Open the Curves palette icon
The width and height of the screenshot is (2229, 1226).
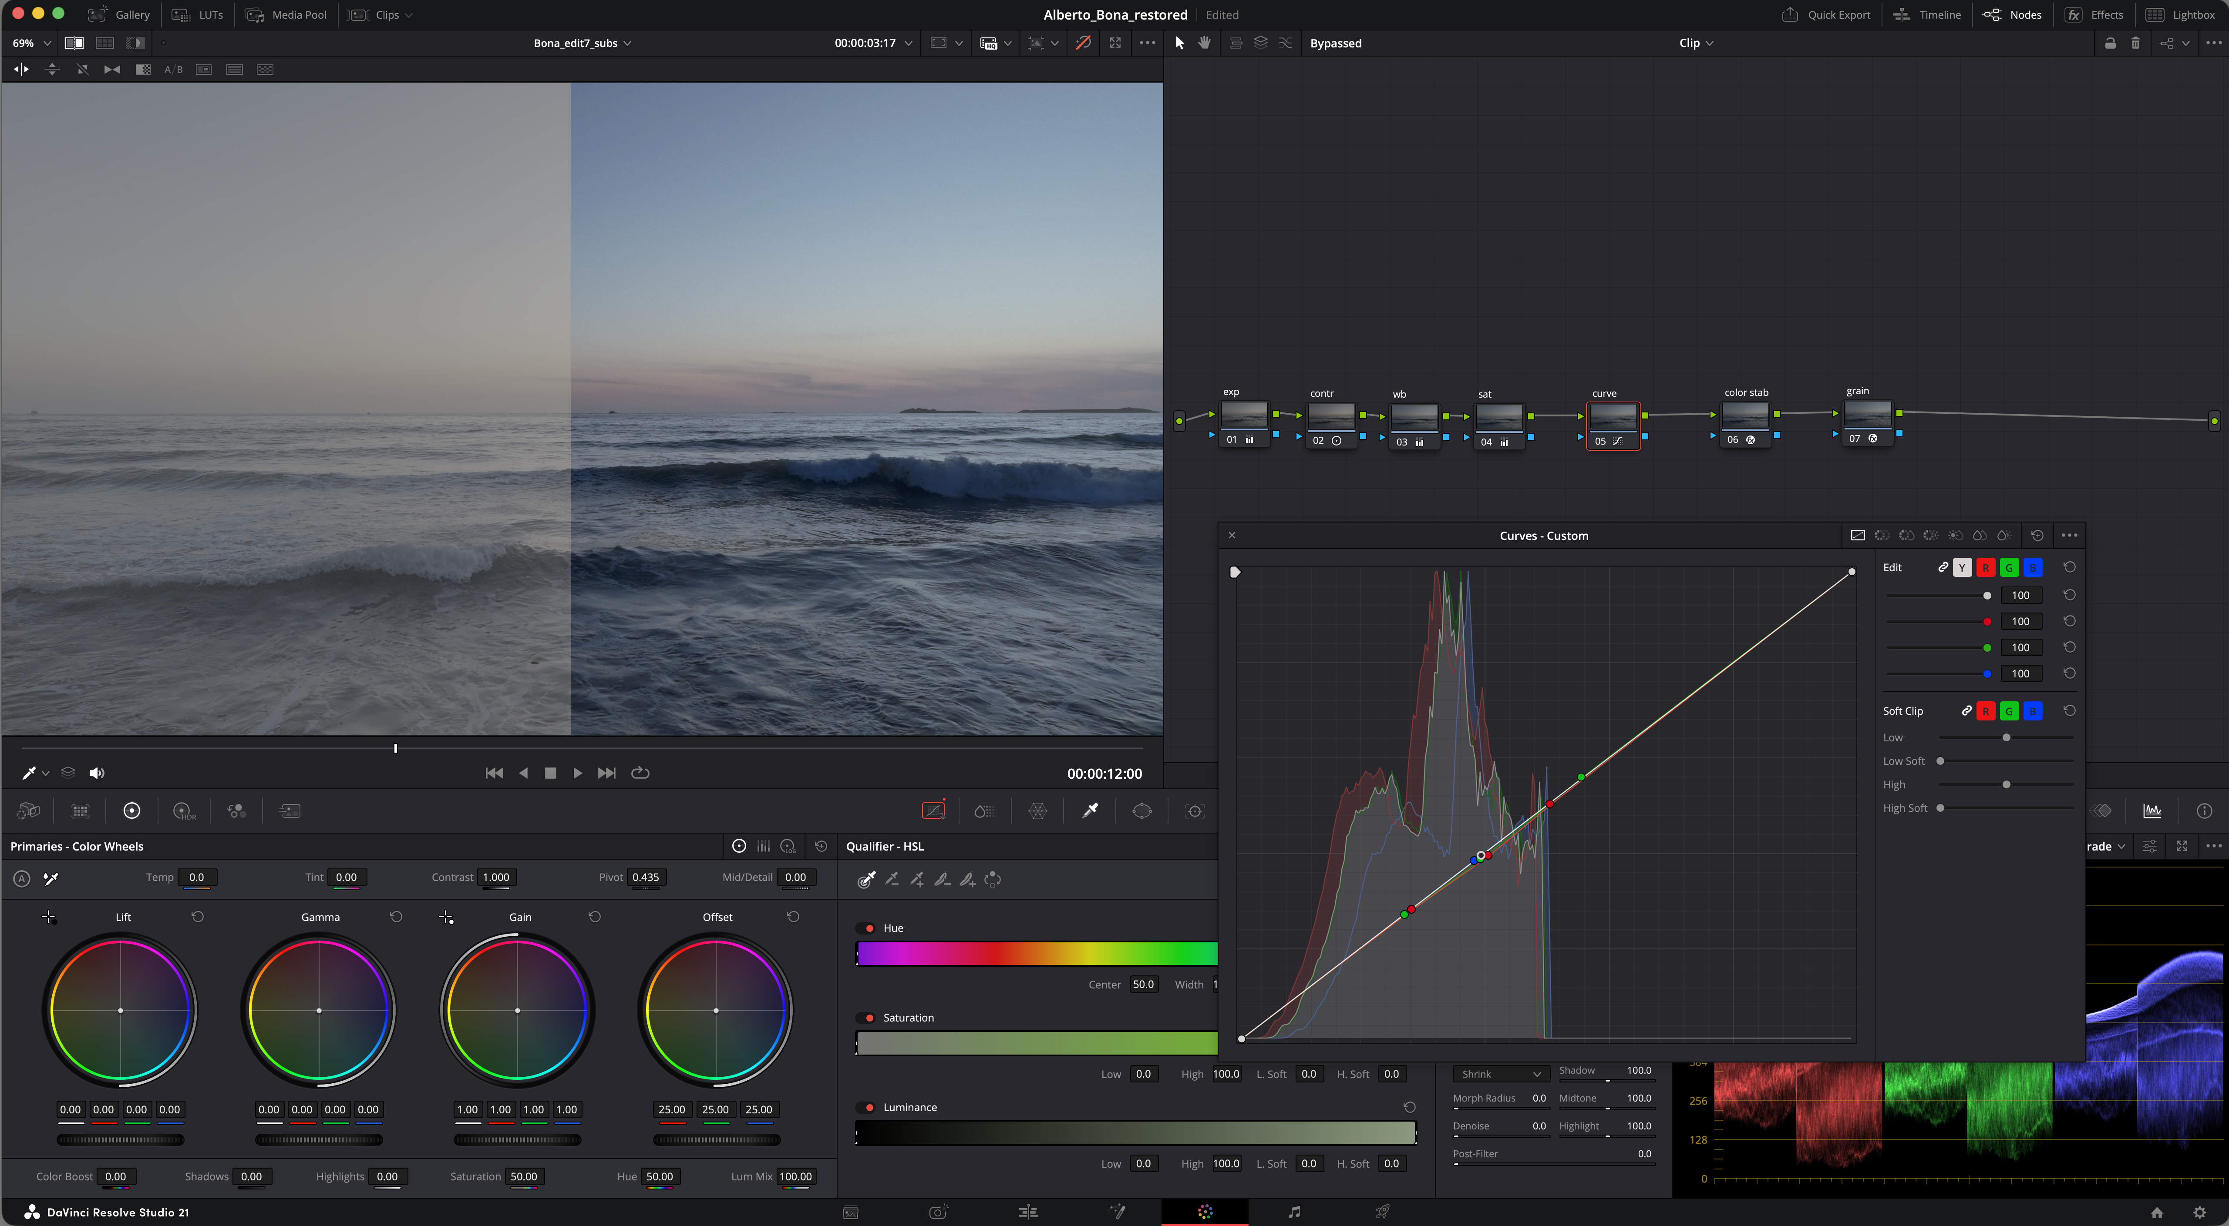point(933,811)
